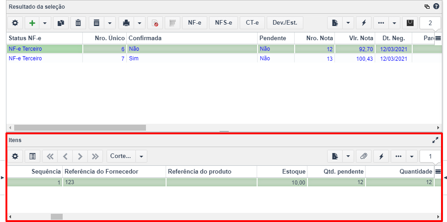Click the Dev./Est. button

(x=285, y=23)
